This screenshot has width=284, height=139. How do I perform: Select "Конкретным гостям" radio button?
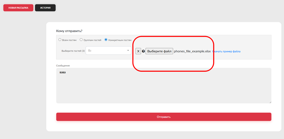tap(106, 40)
